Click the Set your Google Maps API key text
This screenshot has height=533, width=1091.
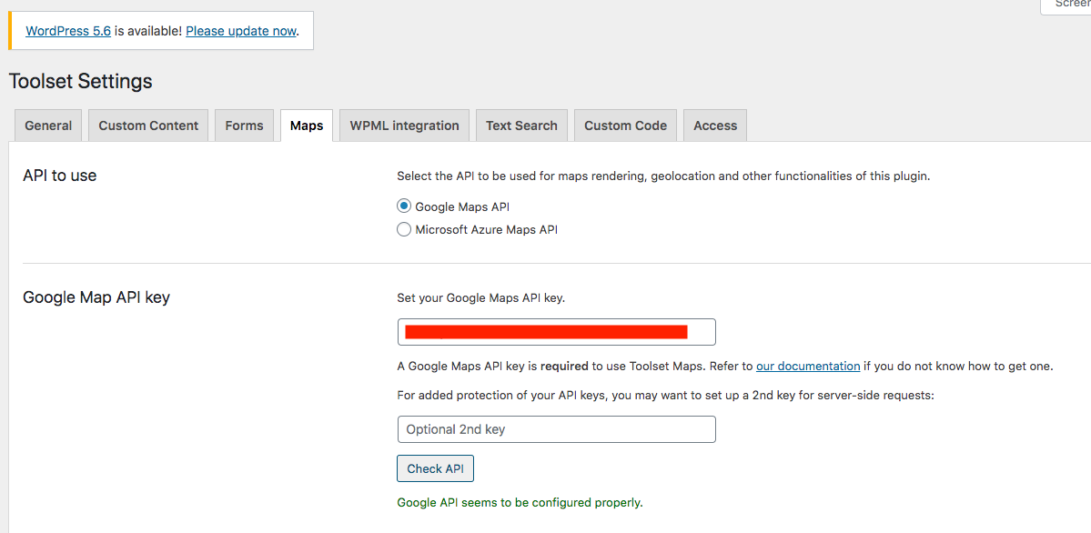[481, 297]
